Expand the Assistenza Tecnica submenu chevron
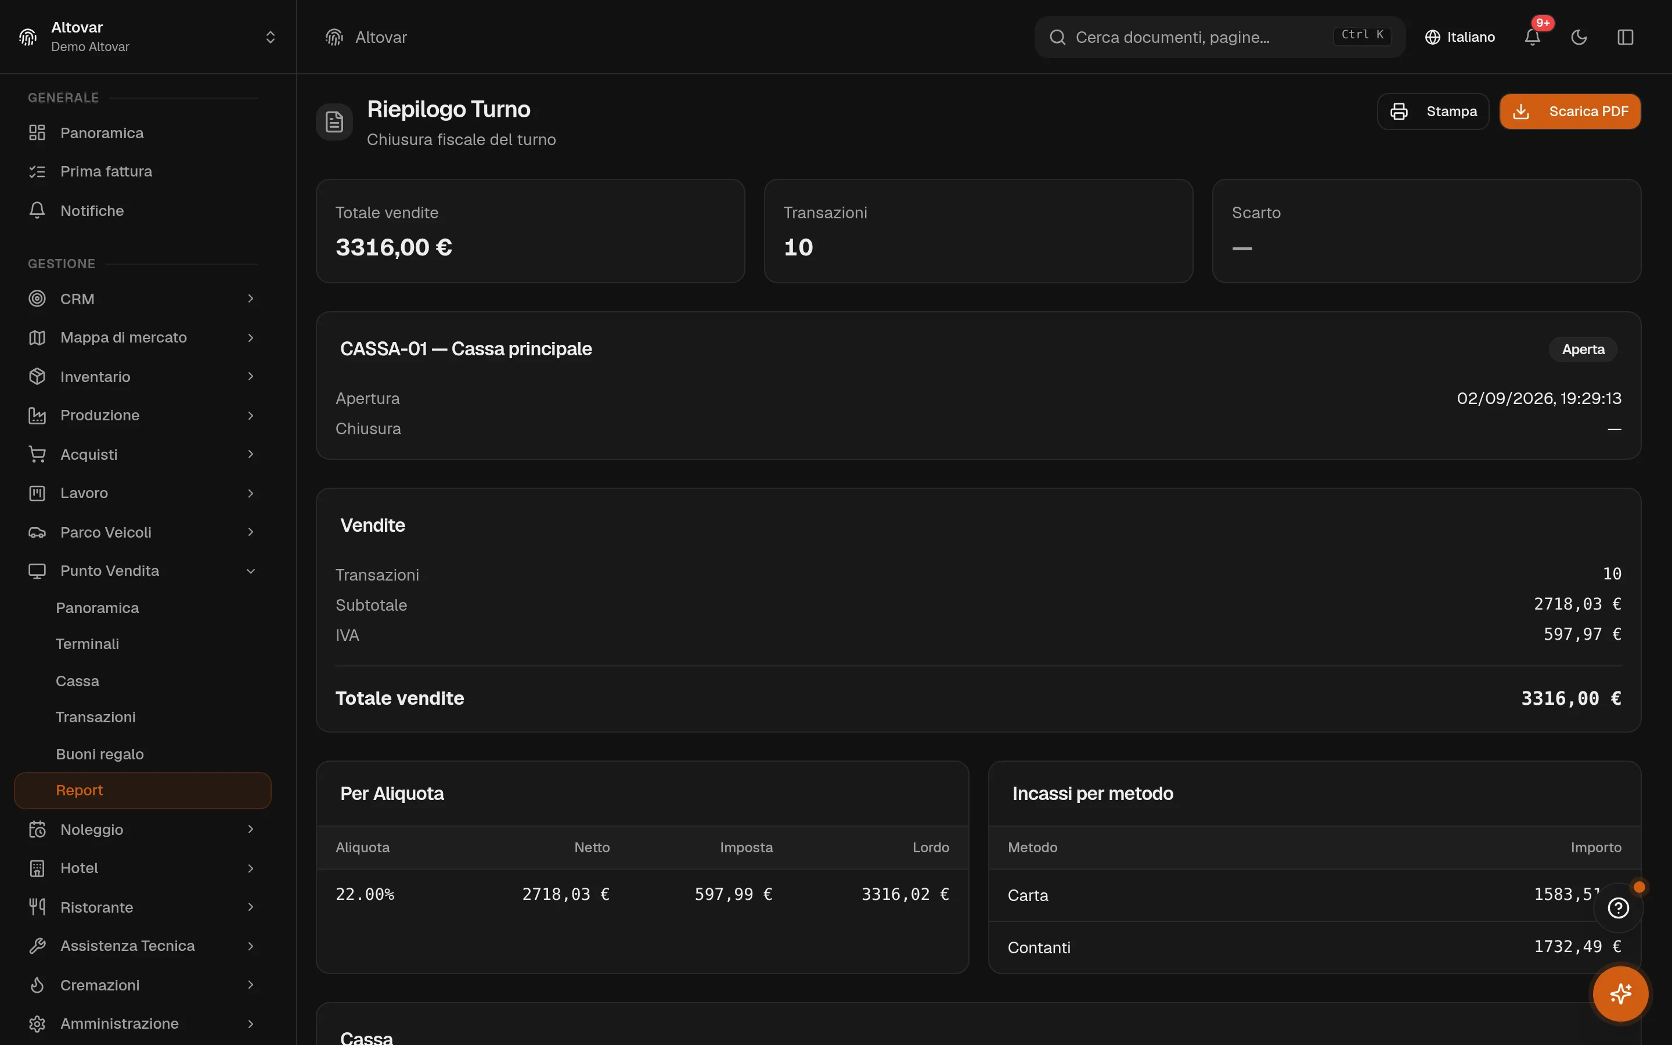Screen dimensions: 1672x1045 click(x=251, y=946)
